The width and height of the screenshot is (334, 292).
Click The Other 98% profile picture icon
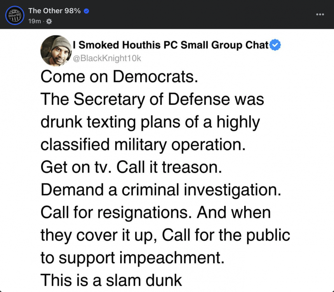[x=14, y=15]
